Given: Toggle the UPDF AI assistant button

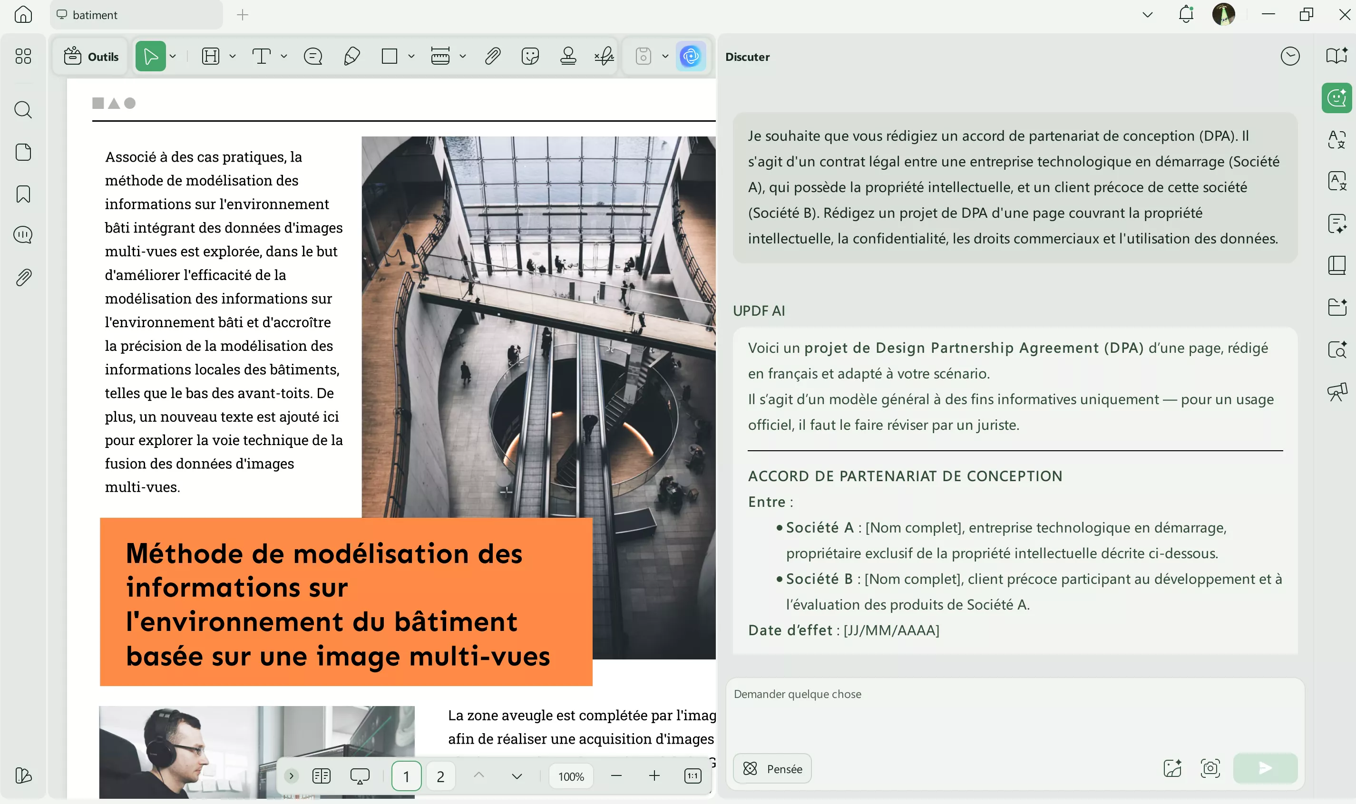Looking at the screenshot, I should (x=691, y=57).
